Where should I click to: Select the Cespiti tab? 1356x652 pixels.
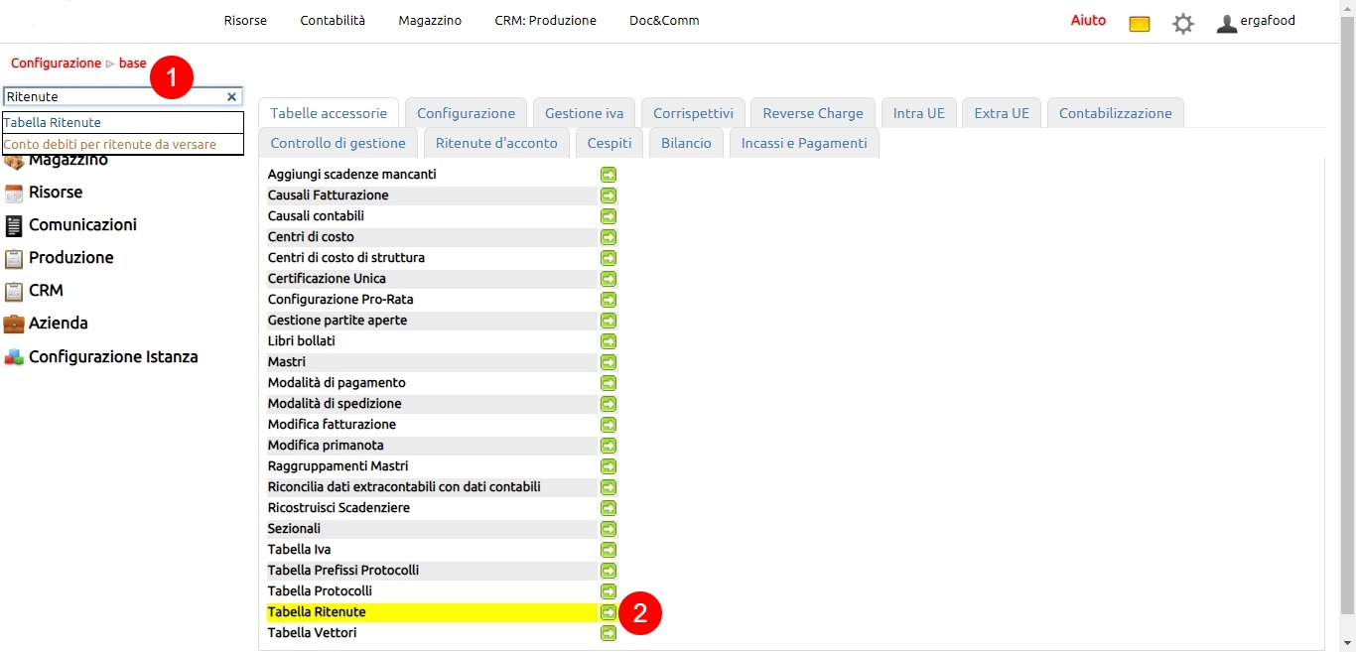pos(610,143)
